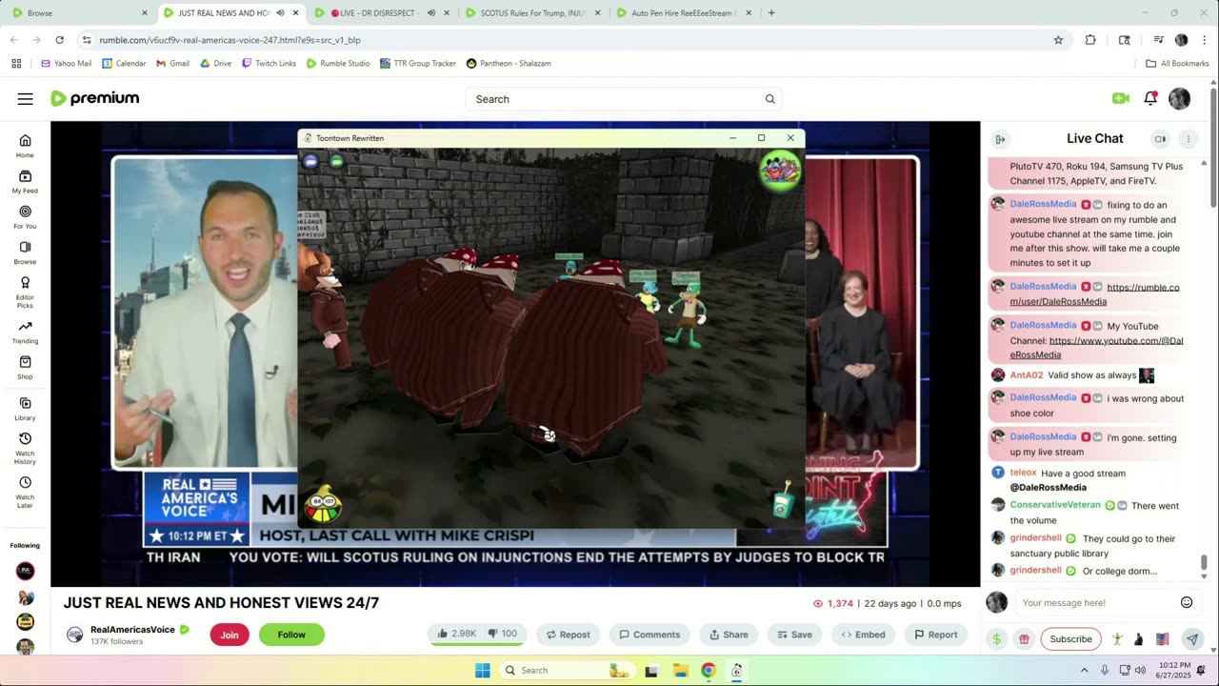Viewport: 1219px width, 686px height.
Task: Report the video
Action: 935,635
